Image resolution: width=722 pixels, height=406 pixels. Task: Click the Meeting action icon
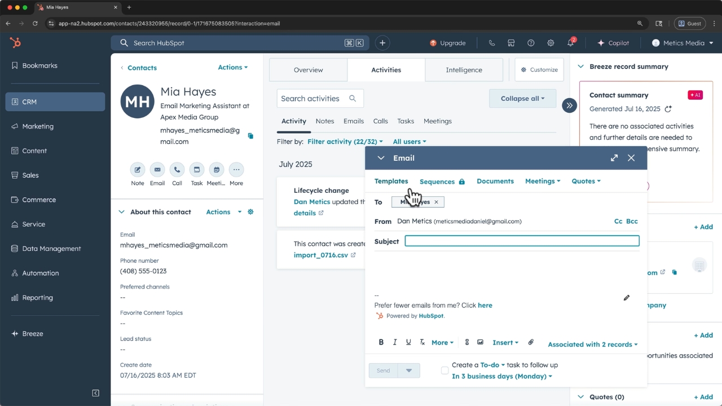[x=217, y=170]
